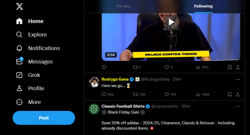Screen dimensions: 250x135
Task: Repost Rodrygo Goes' post
Action: (x=136, y=94)
